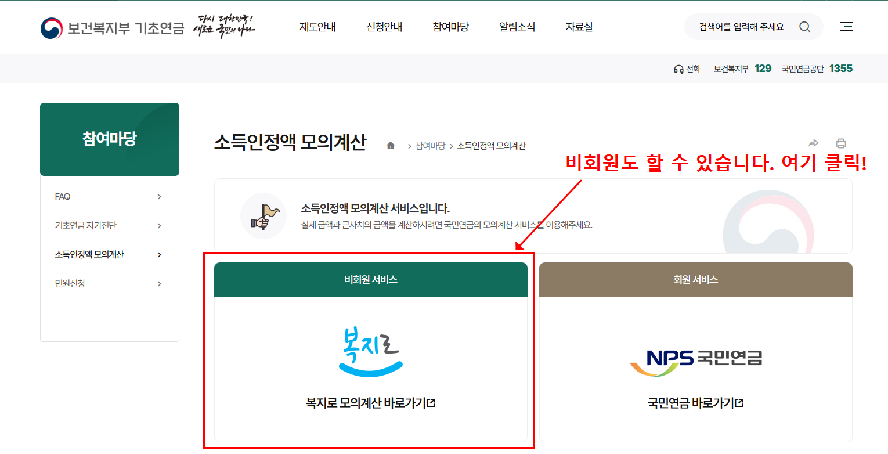This screenshot has width=888, height=454.
Task: Open the 자료실 navigation menu
Action: 579,27
